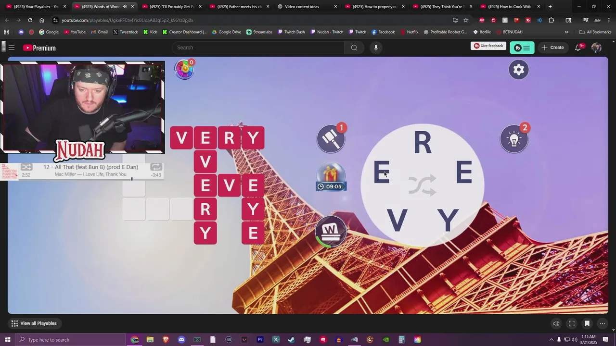616x346 pixels.
Task: Open the browser extensions puzzle icon
Action: click(552, 20)
